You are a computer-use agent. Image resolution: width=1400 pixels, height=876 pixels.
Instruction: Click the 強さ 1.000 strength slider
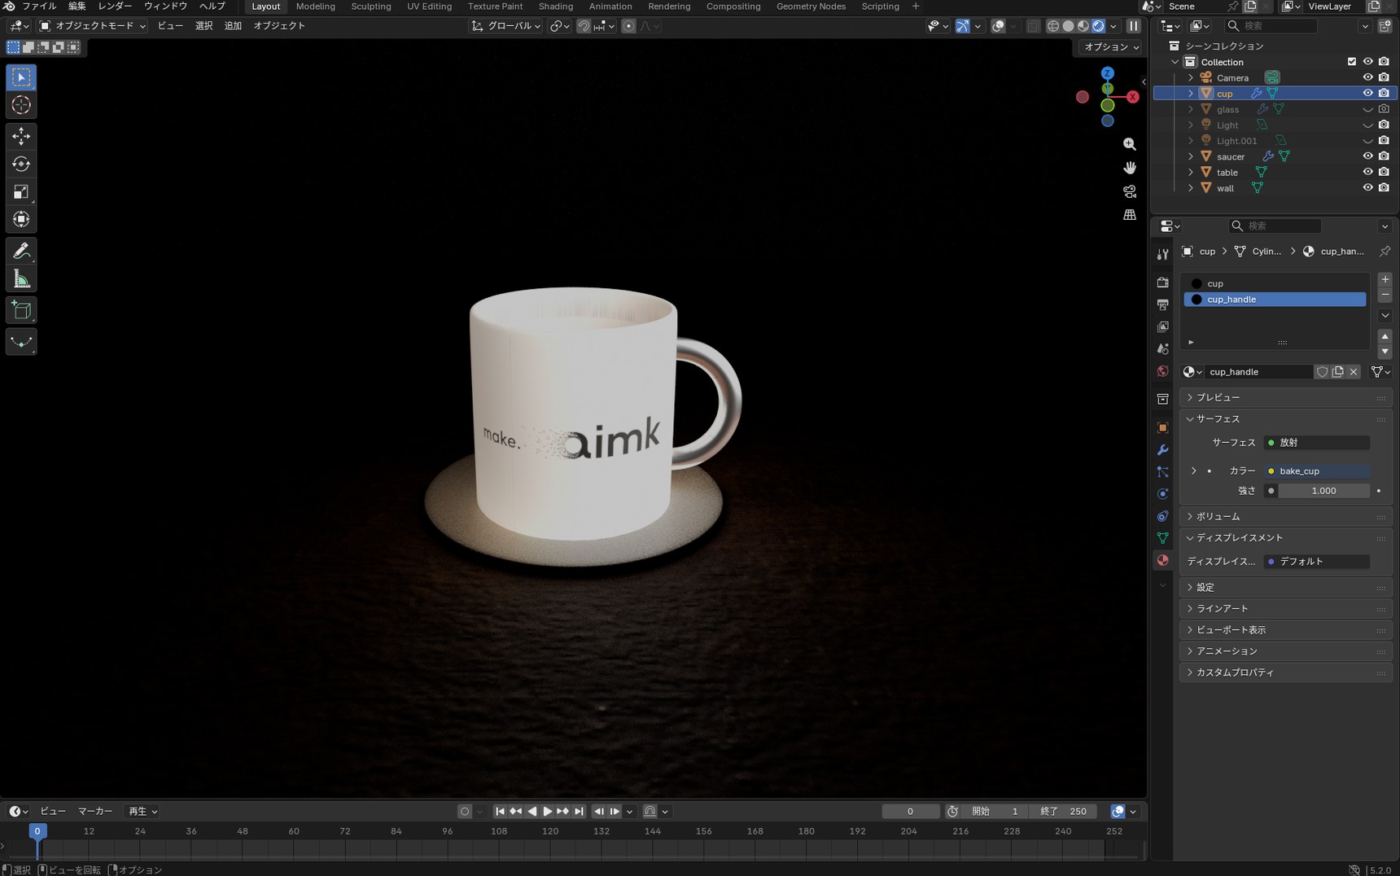click(1323, 491)
